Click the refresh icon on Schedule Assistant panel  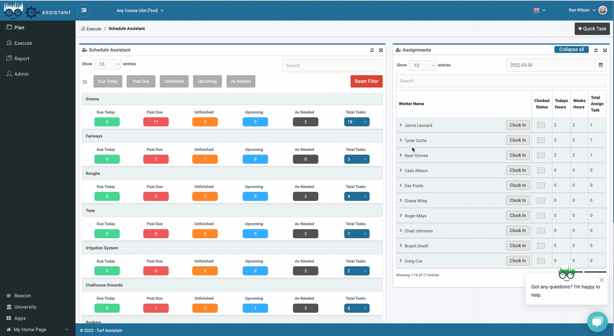pos(372,50)
